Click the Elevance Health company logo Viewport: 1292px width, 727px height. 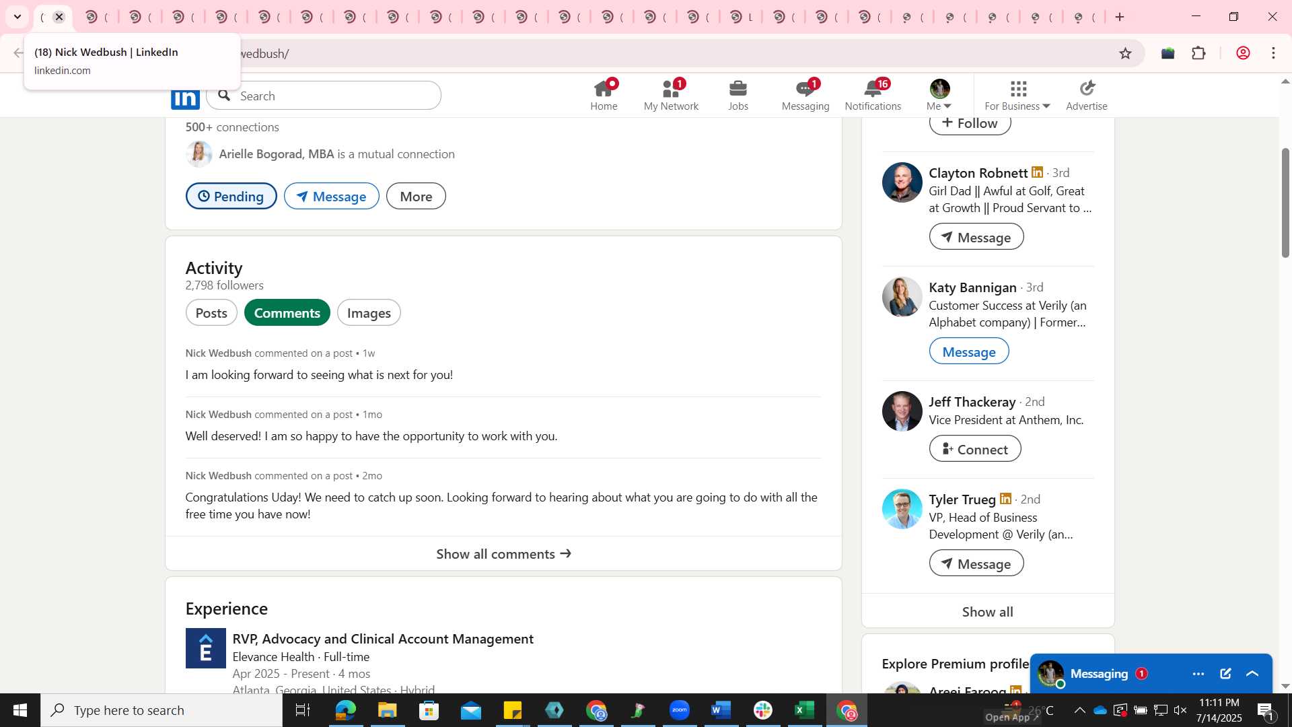pos(206,648)
